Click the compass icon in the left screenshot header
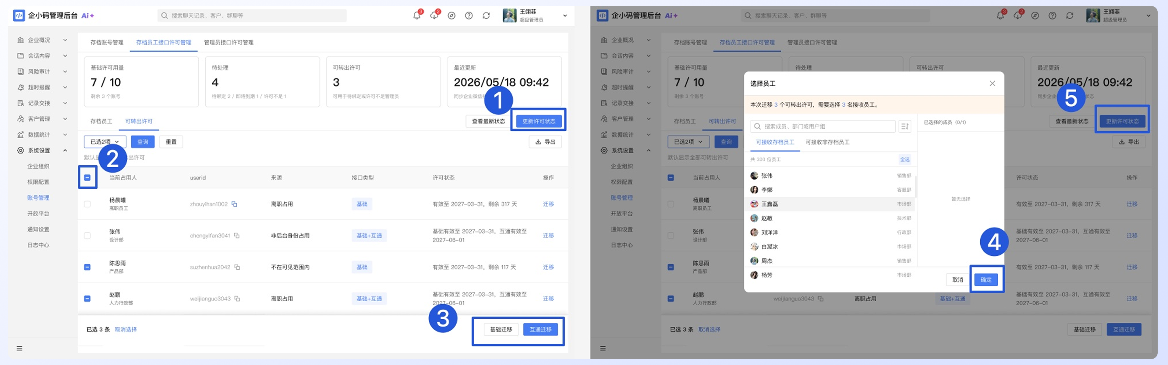1168x365 pixels. [x=451, y=16]
